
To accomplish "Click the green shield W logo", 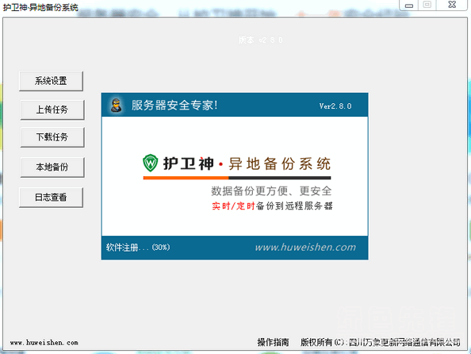I will (150, 163).
